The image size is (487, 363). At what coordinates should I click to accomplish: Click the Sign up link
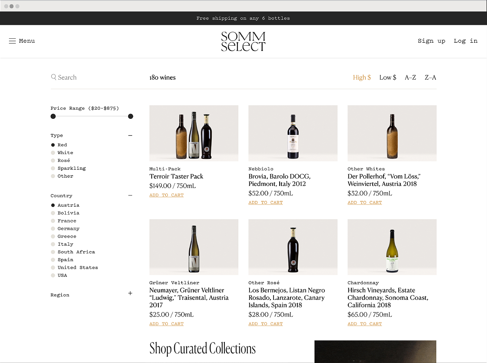pyautogui.click(x=431, y=41)
